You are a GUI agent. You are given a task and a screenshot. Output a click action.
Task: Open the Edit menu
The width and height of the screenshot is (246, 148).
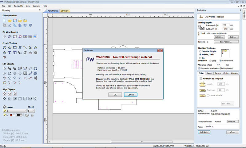coord(10,6)
